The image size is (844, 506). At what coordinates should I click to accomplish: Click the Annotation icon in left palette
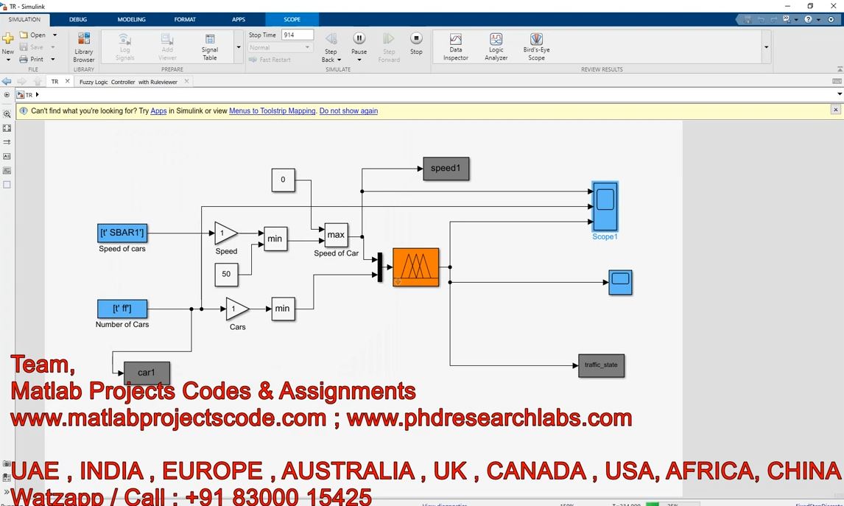pos(7,156)
